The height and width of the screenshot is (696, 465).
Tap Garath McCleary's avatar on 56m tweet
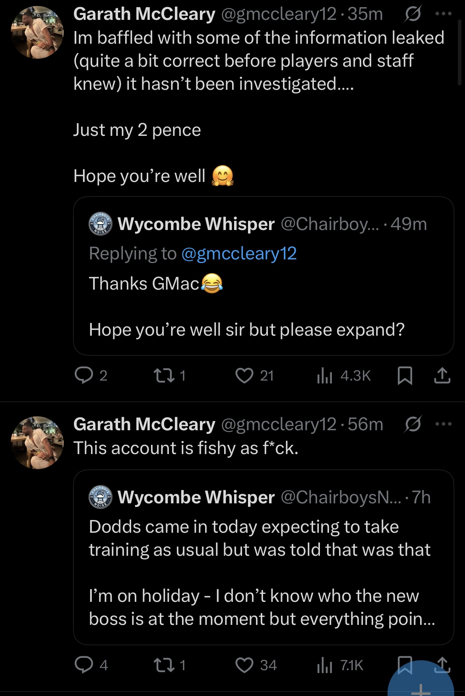click(x=37, y=443)
